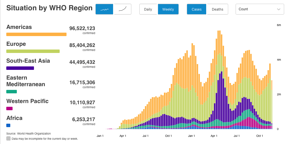The width and height of the screenshot is (289, 144).
Task: Toggle the Weekly view option
Action: click(x=168, y=9)
